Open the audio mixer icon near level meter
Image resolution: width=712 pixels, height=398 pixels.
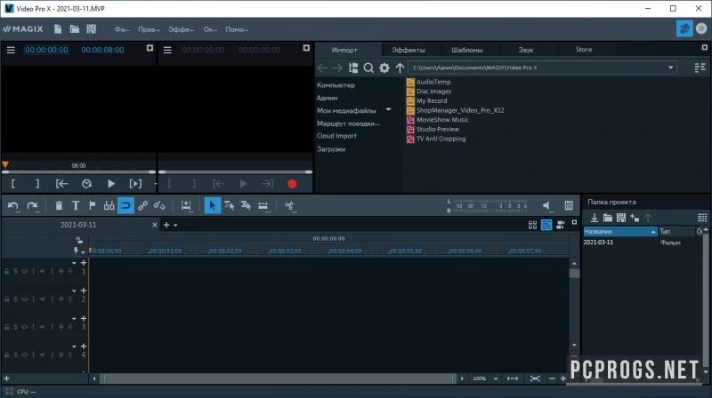tap(569, 206)
